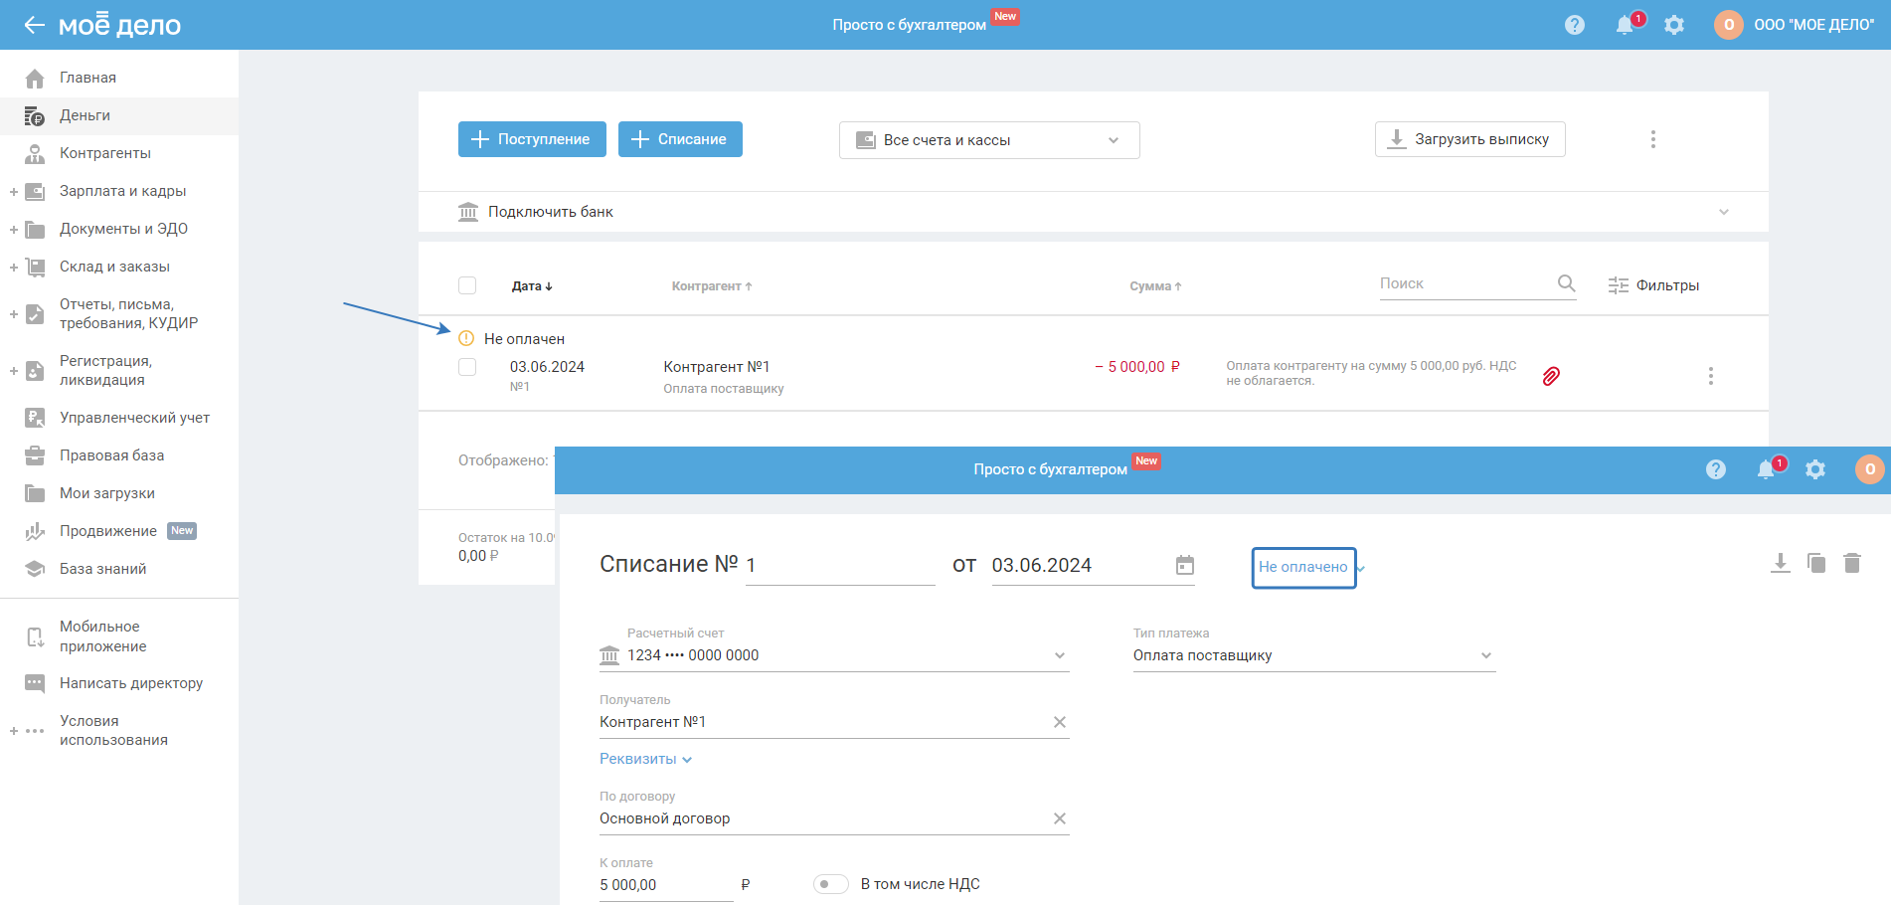Open the calendar picker for the Списание date
This screenshot has height=905, width=1891.
click(1185, 565)
